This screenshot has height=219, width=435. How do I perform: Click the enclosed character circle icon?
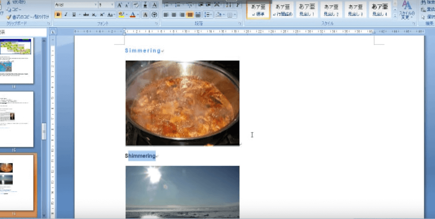pyautogui.click(x=154, y=15)
